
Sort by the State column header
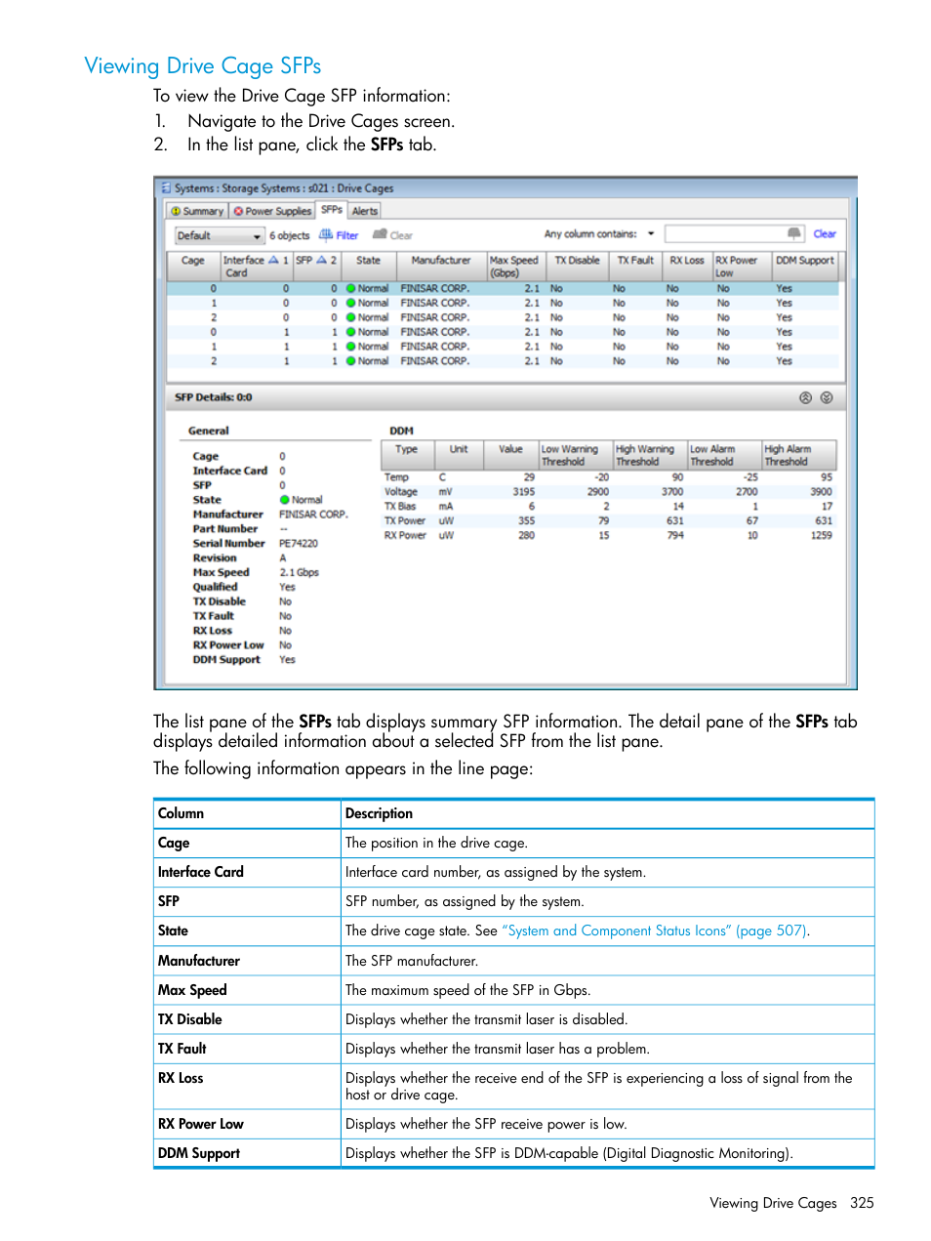coord(368,266)
